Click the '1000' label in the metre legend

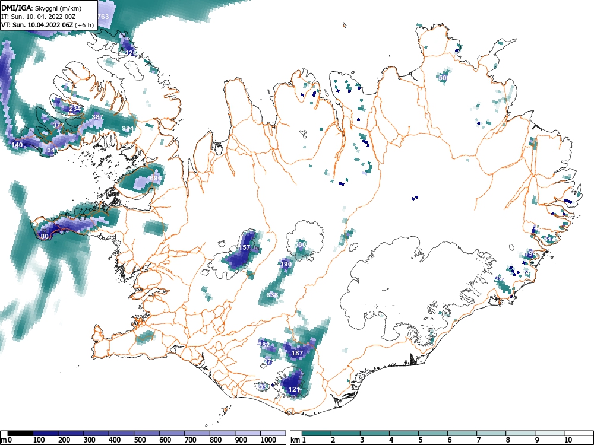click(268, 440)
